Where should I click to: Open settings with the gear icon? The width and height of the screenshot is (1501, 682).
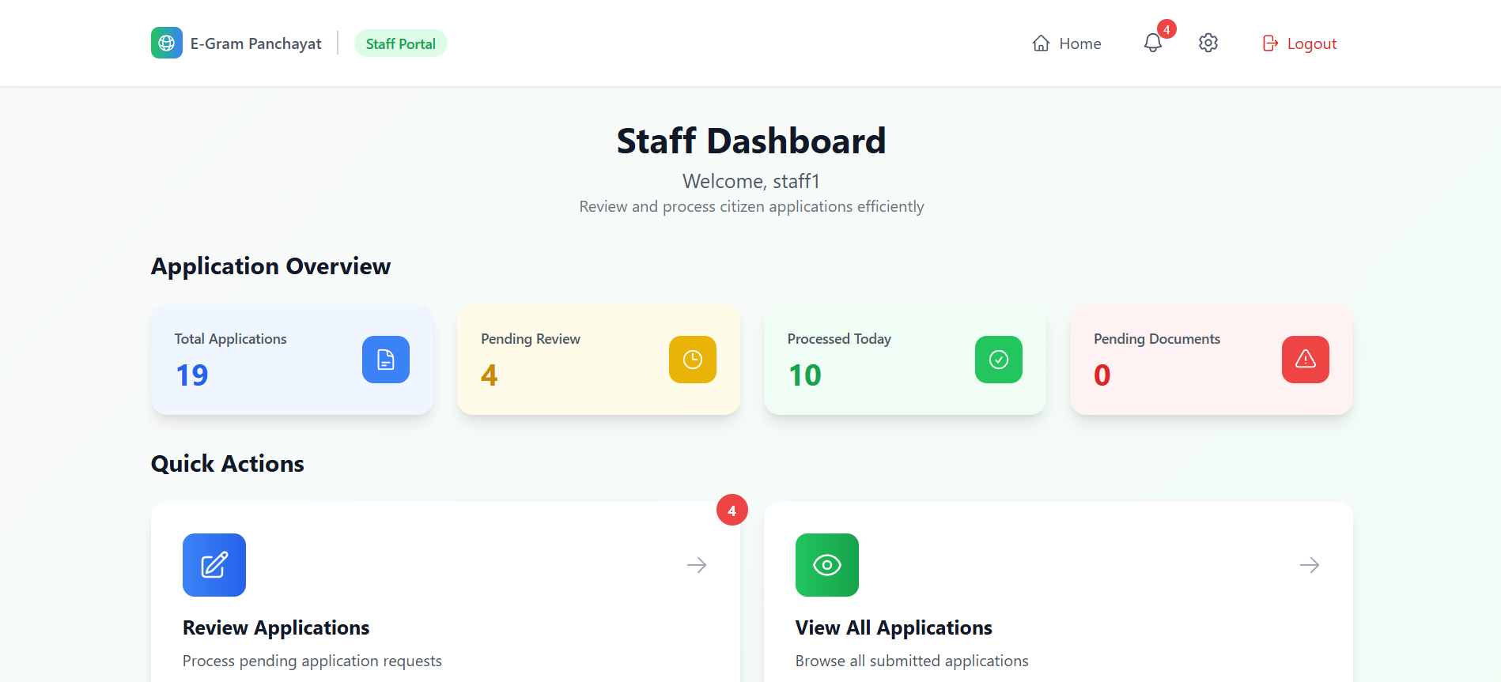pyautogui.click(x=1208, y=43)
